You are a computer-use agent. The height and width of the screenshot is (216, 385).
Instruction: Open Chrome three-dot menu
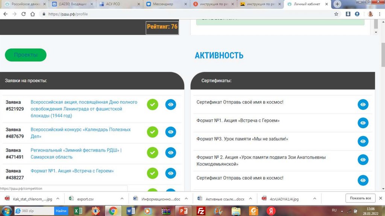pyautogui.click(x=380, y=14)
